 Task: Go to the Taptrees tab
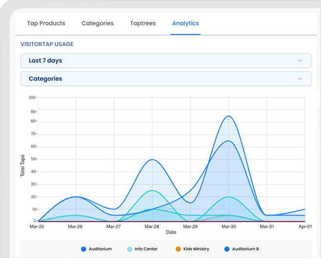[x=143, y=23]
